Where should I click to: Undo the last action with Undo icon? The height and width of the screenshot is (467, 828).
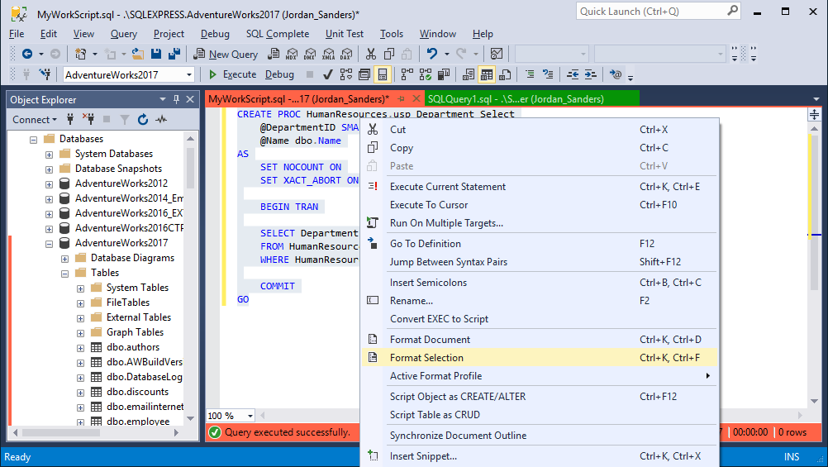click(432, 54)
